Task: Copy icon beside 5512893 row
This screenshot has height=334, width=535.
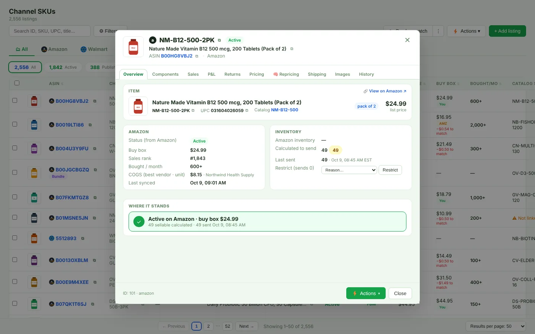Action: point(82,239)
